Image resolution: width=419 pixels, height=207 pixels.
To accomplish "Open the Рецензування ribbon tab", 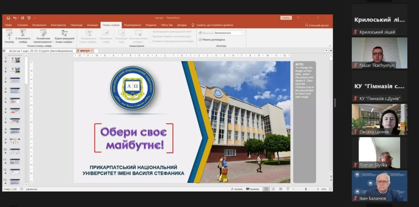I will (132, 25).
